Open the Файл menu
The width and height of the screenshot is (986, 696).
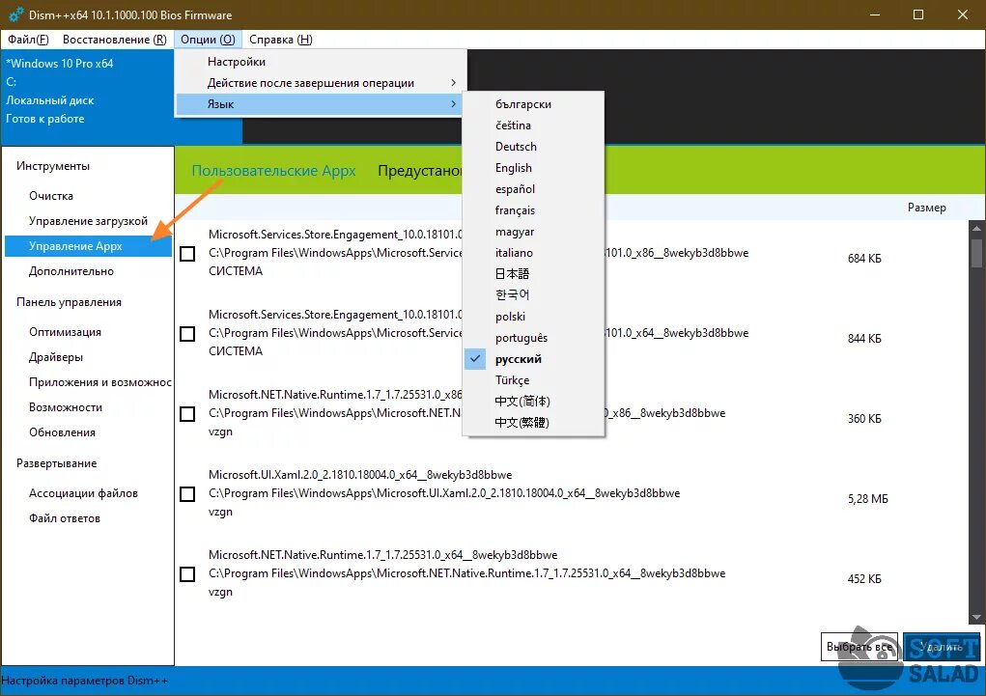pos(28,40)
